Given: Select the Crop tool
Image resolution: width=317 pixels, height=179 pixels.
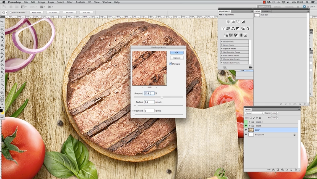Looking at the screenshot, I should [x=2, y=37].
